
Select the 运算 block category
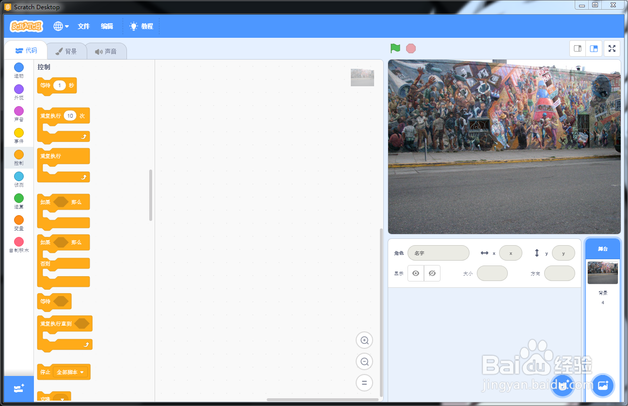pos(18,201)
